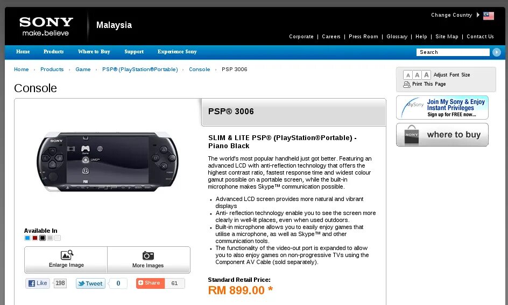Select the blue color swatch
508x305 pixels.
coord(27,238)
